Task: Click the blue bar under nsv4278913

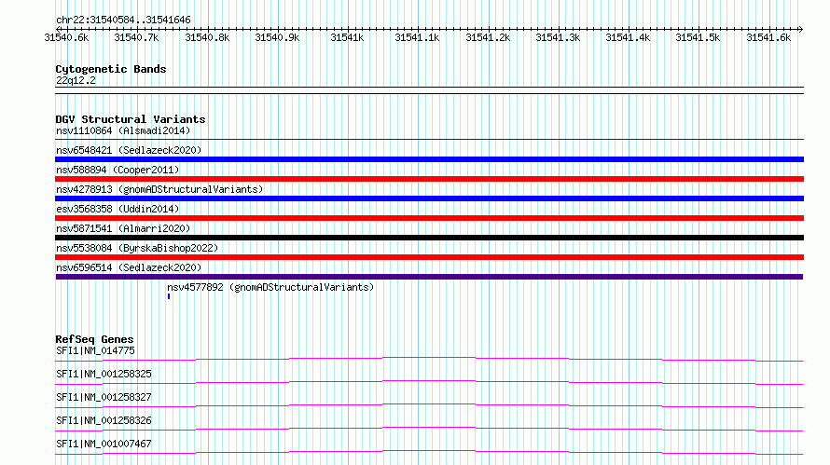Action: coord(429,198)
